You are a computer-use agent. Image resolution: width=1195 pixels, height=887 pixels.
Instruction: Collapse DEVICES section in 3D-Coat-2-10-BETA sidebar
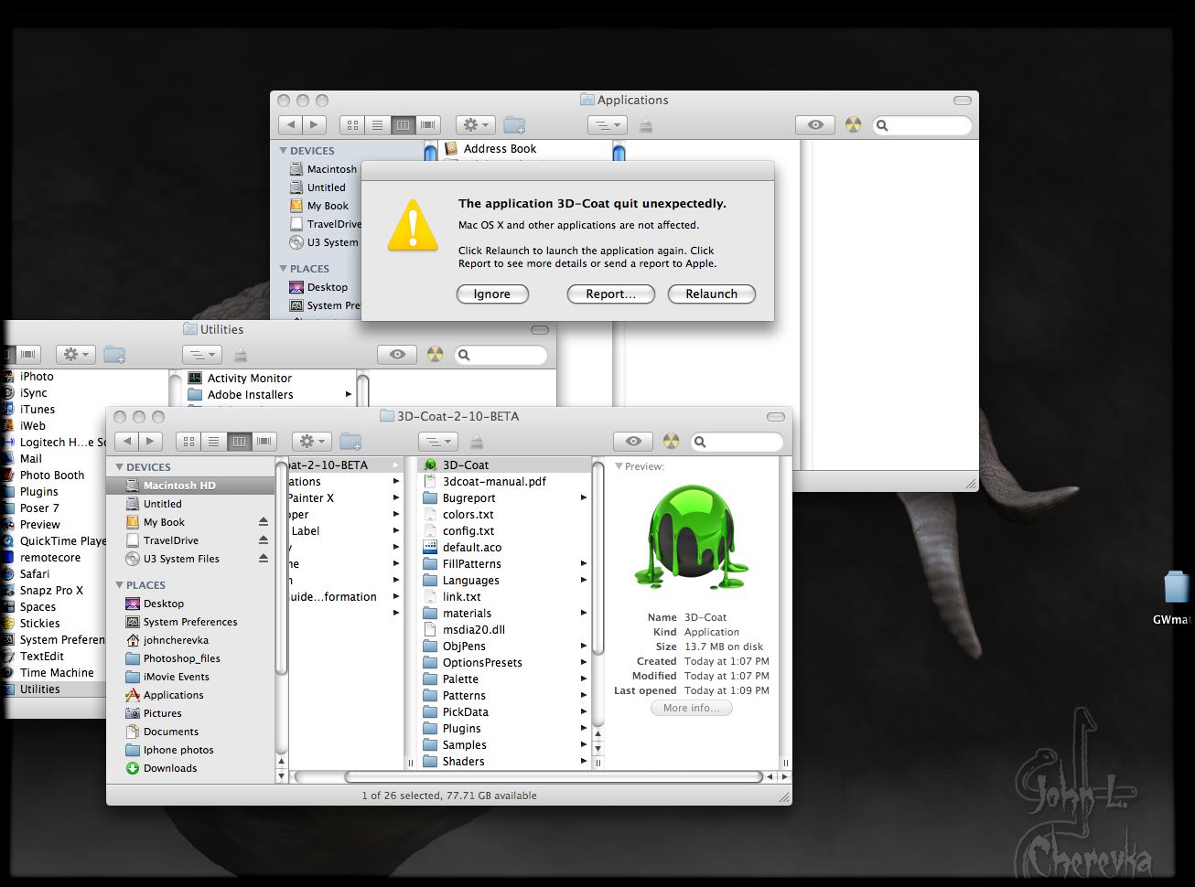pos(119,467)
